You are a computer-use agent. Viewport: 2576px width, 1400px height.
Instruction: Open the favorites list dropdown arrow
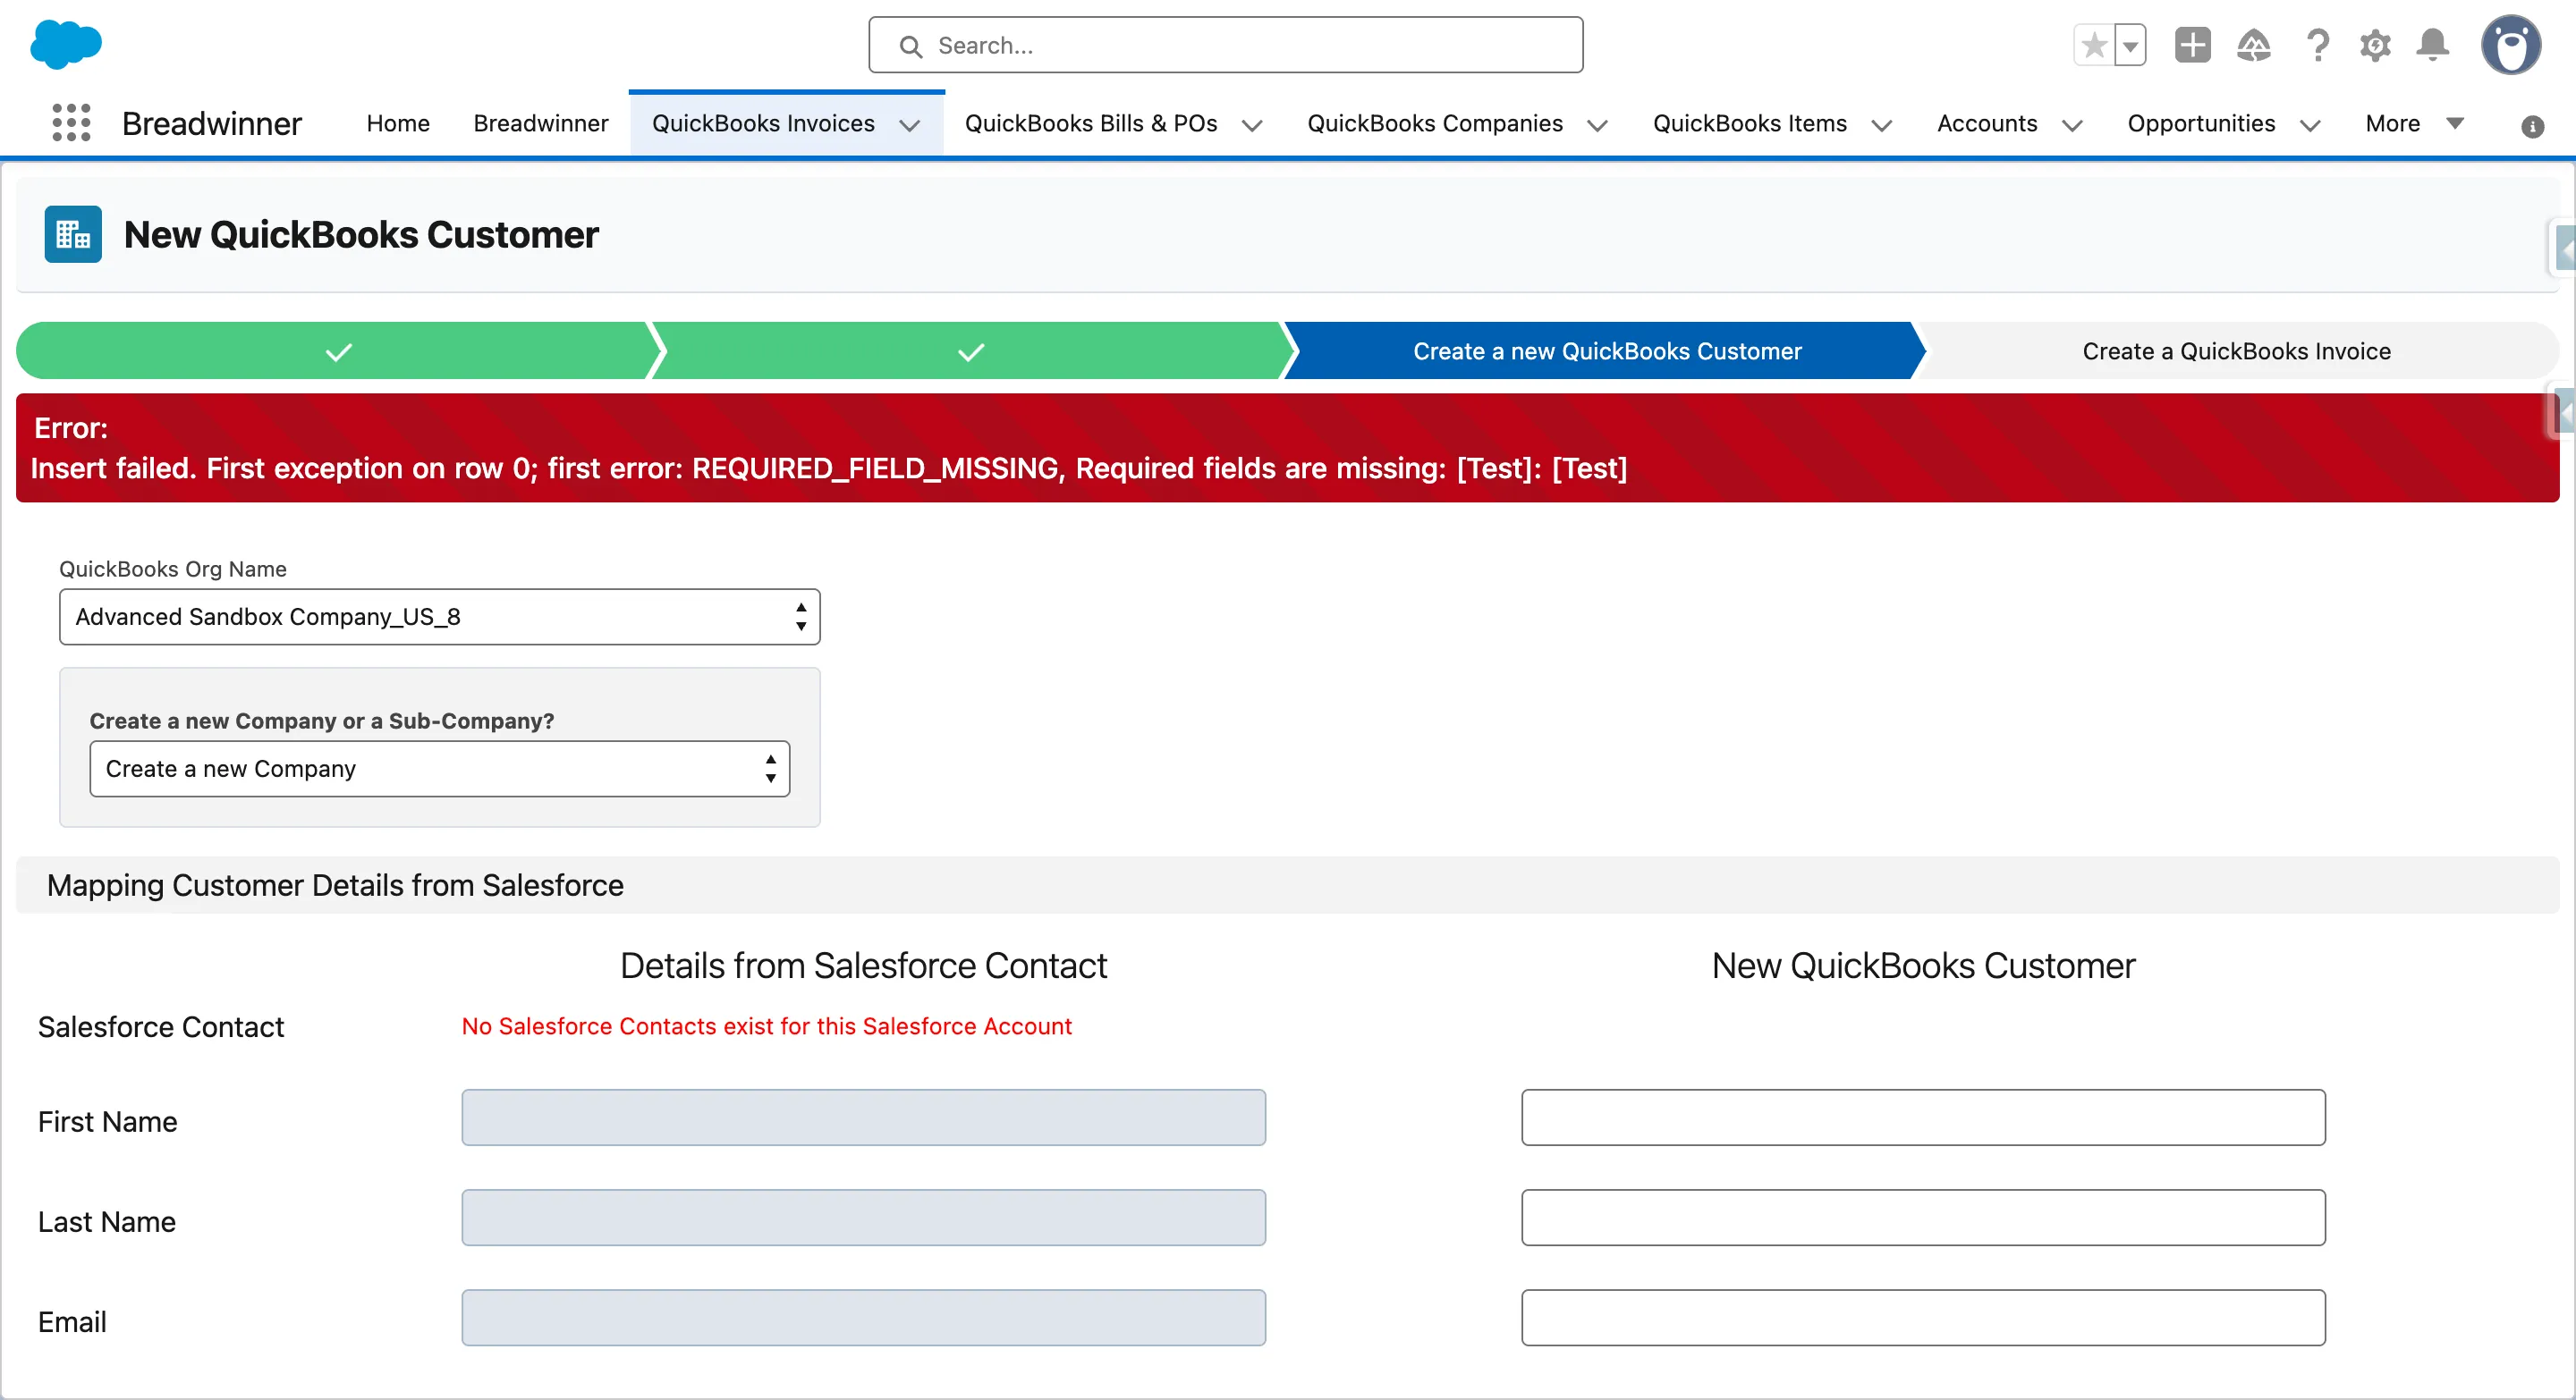point(2130,45)
